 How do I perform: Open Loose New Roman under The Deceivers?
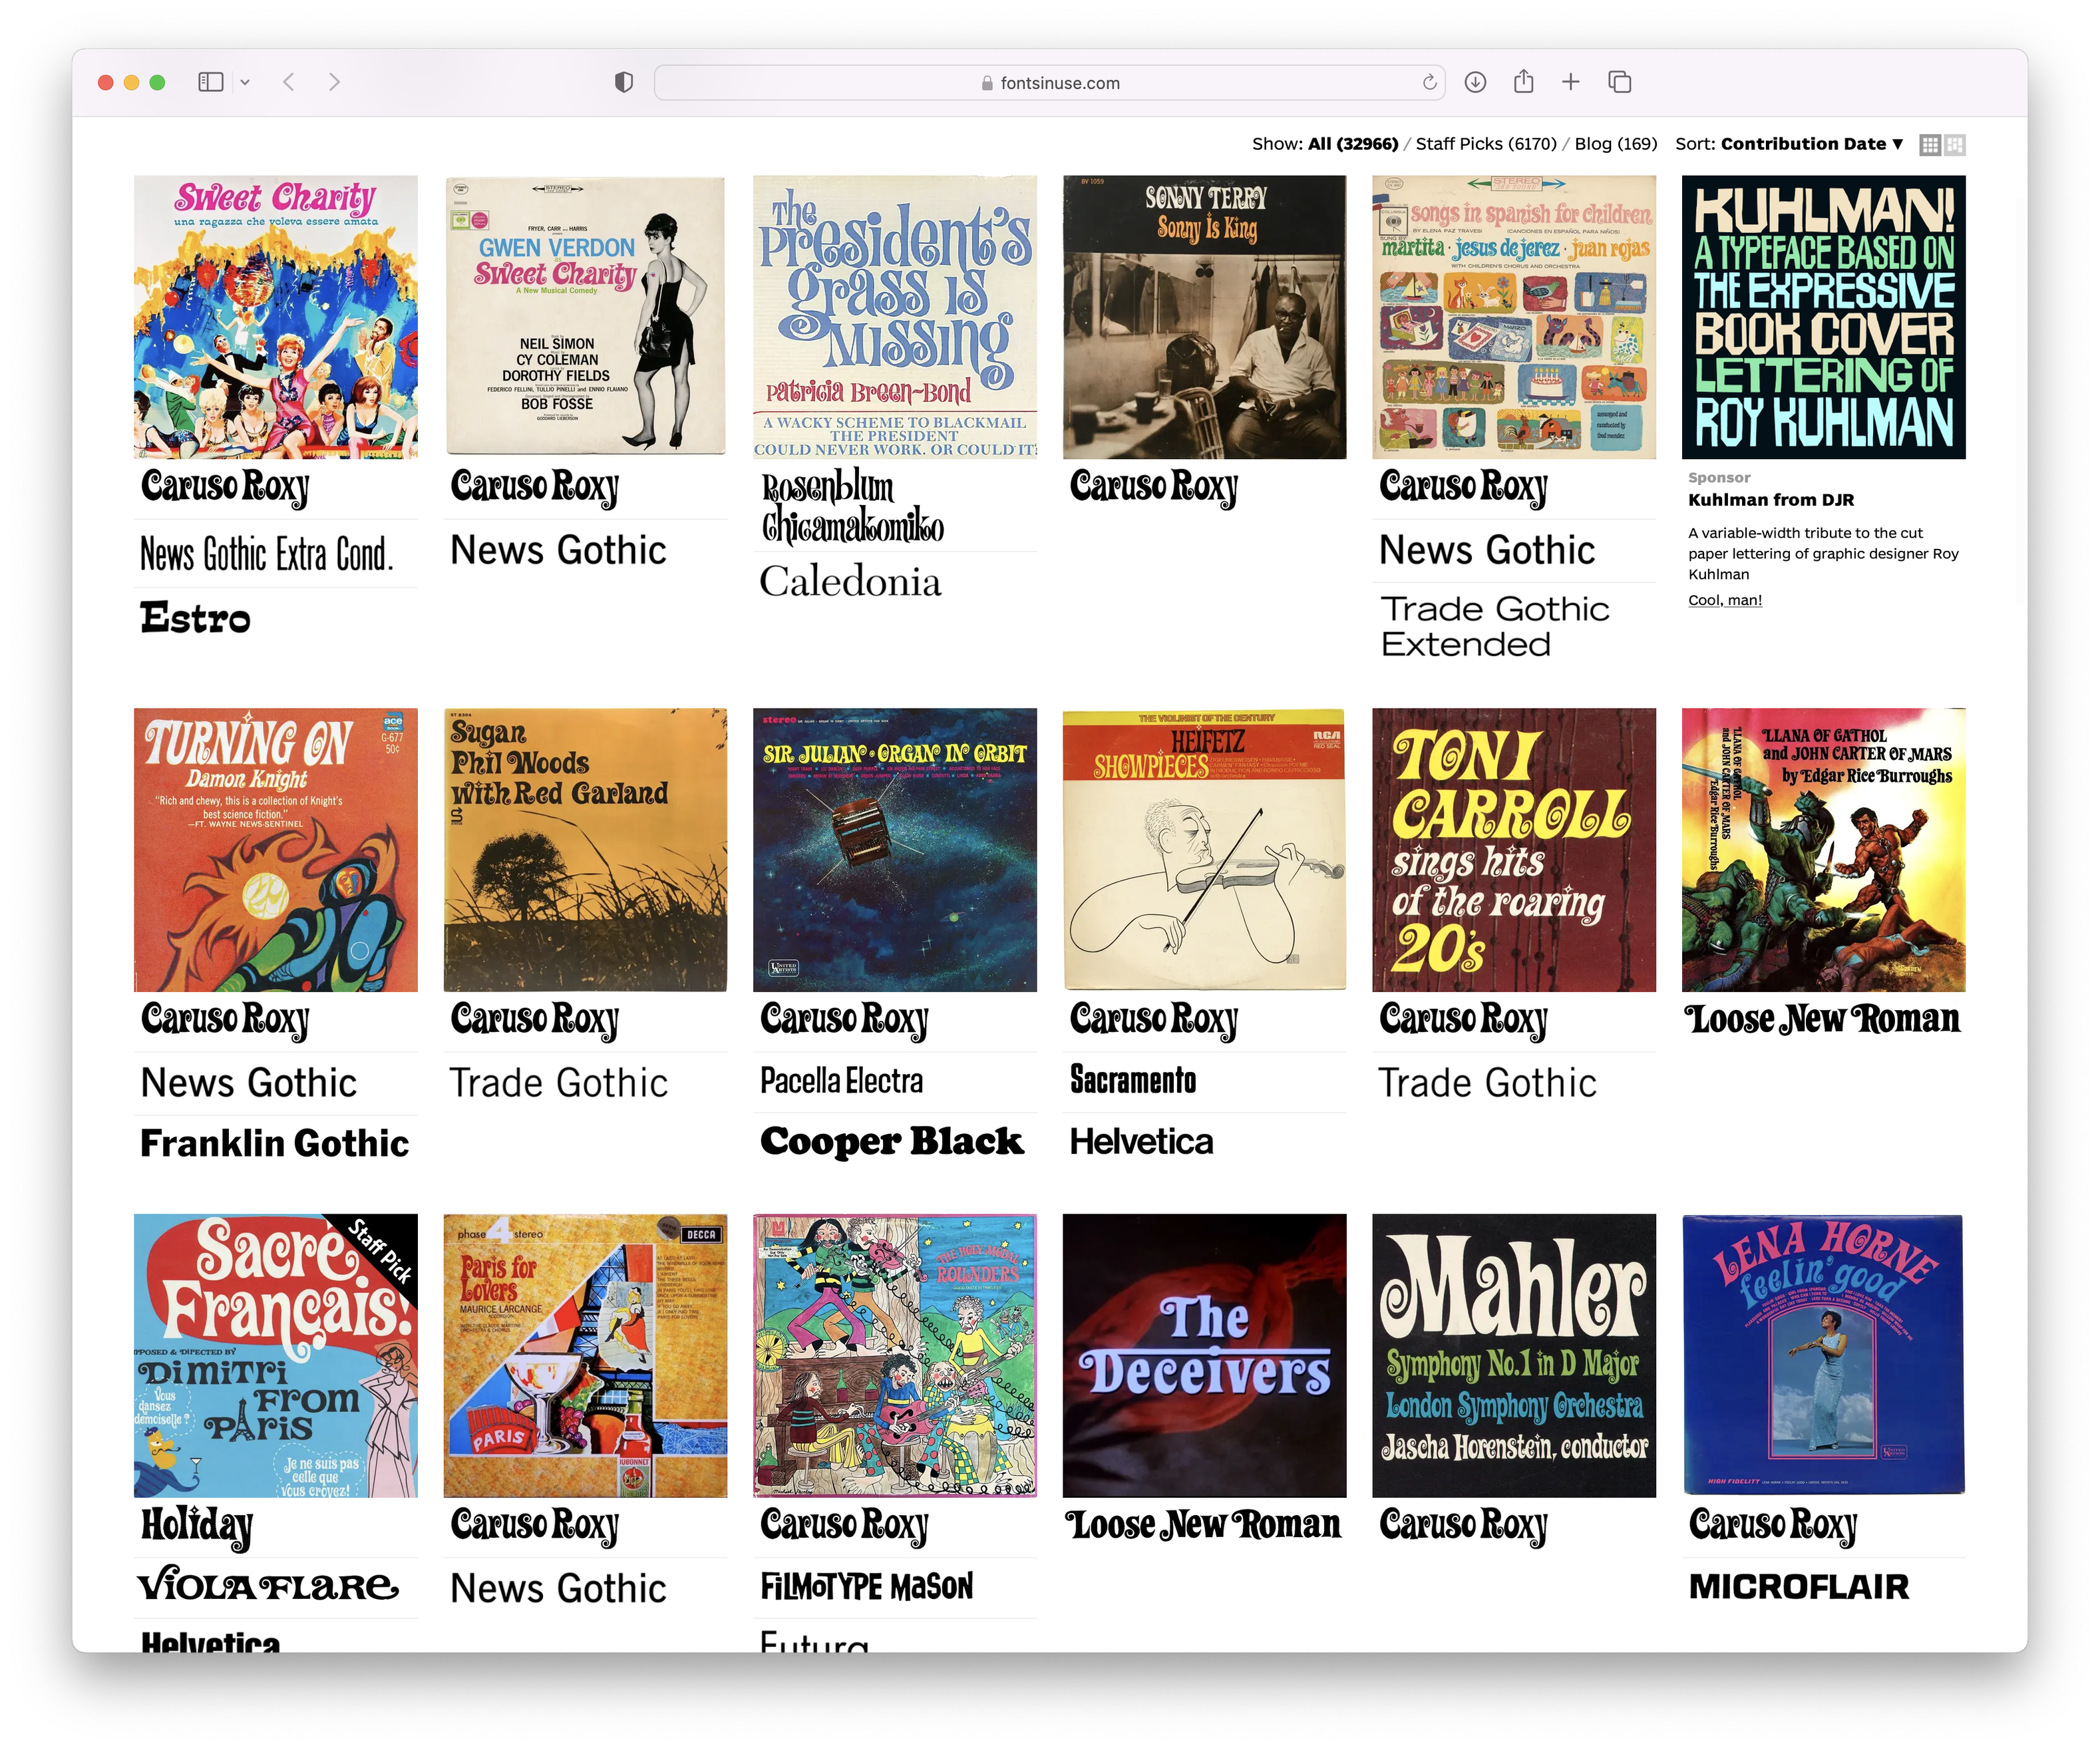(x=1203, y=1525)
